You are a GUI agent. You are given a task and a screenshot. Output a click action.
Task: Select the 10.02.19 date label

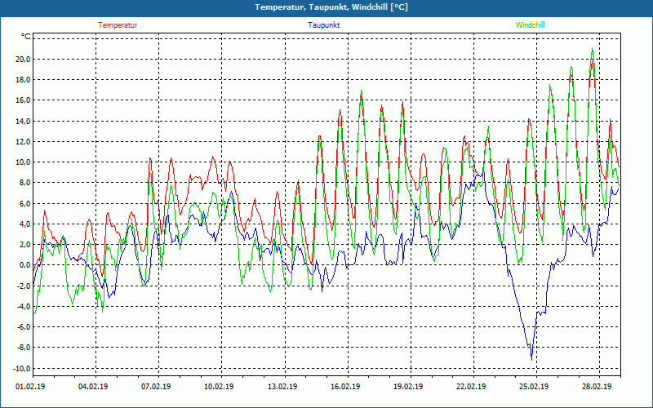[219, 386]
